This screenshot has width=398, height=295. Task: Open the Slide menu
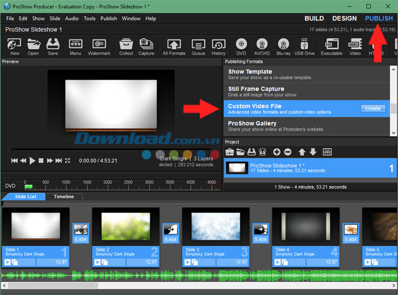coord(55,19)
